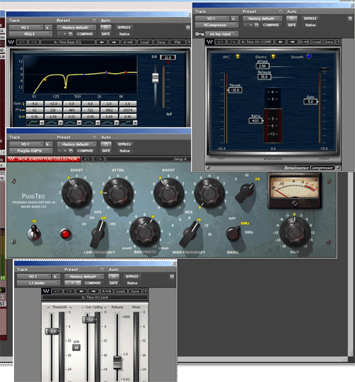The width and height of the screenshot is (355, 382).
Task: Click Load in REQ 6 toolbar
Action: [144, 42]
